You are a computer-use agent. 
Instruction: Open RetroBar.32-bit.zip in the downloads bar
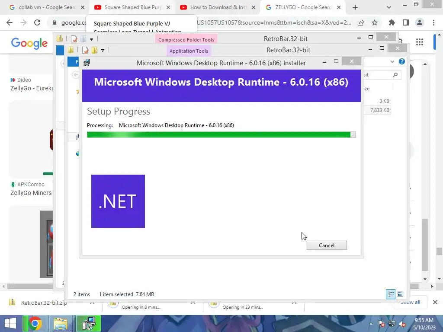44,303
